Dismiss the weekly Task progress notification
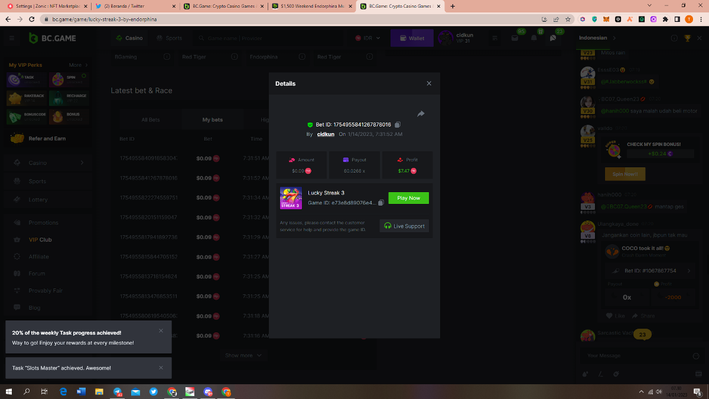The width and height of the screenshot is (709, 399). pyautogui.click(x=161, y=331)
